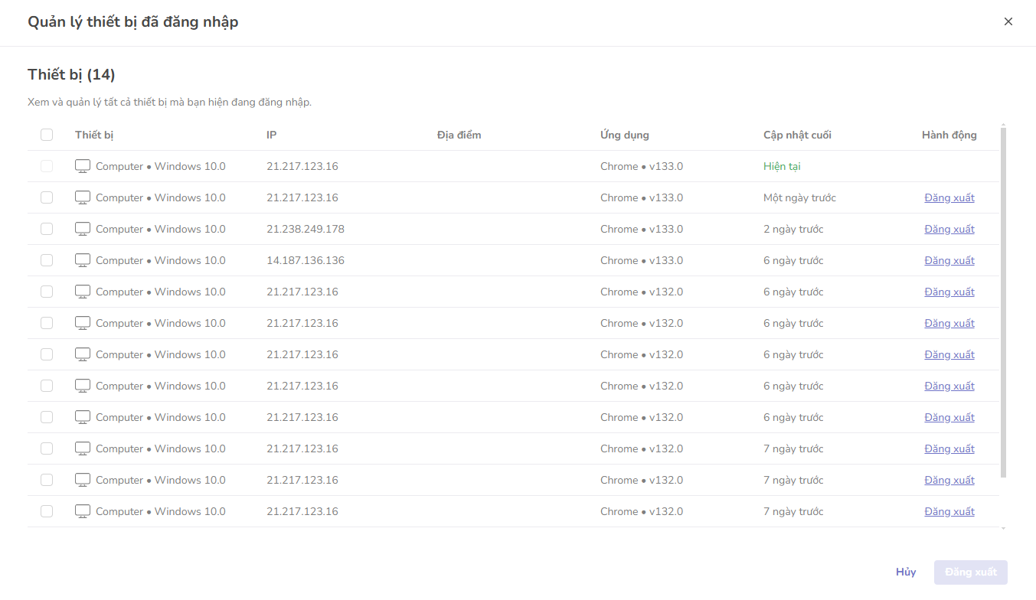Log out the device with IP 21.238.249.178
The width and height of the screenshot is (1036, 600).
(x=949, y=229)
